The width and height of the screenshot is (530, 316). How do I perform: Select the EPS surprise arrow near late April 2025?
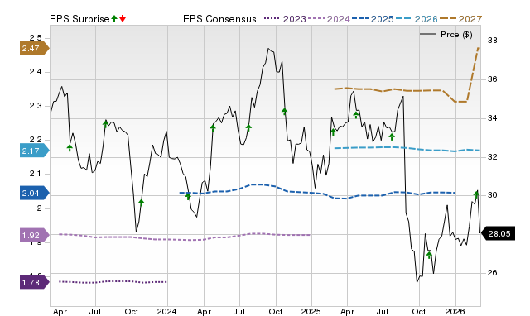(x=356, y=115)
